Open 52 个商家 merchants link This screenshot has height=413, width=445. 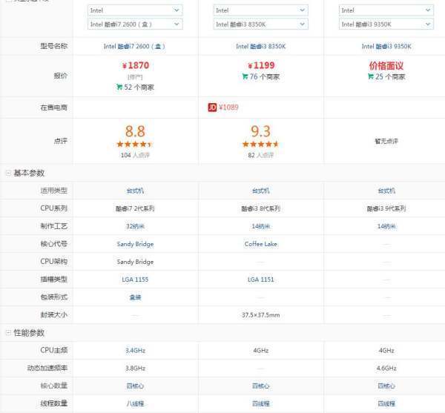139,87
